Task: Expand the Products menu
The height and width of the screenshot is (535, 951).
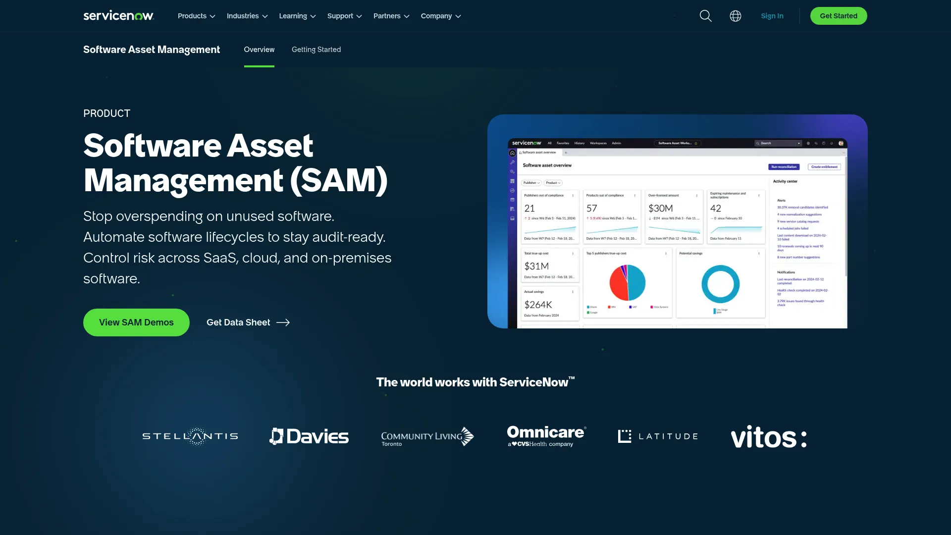Action: (197, 16)
